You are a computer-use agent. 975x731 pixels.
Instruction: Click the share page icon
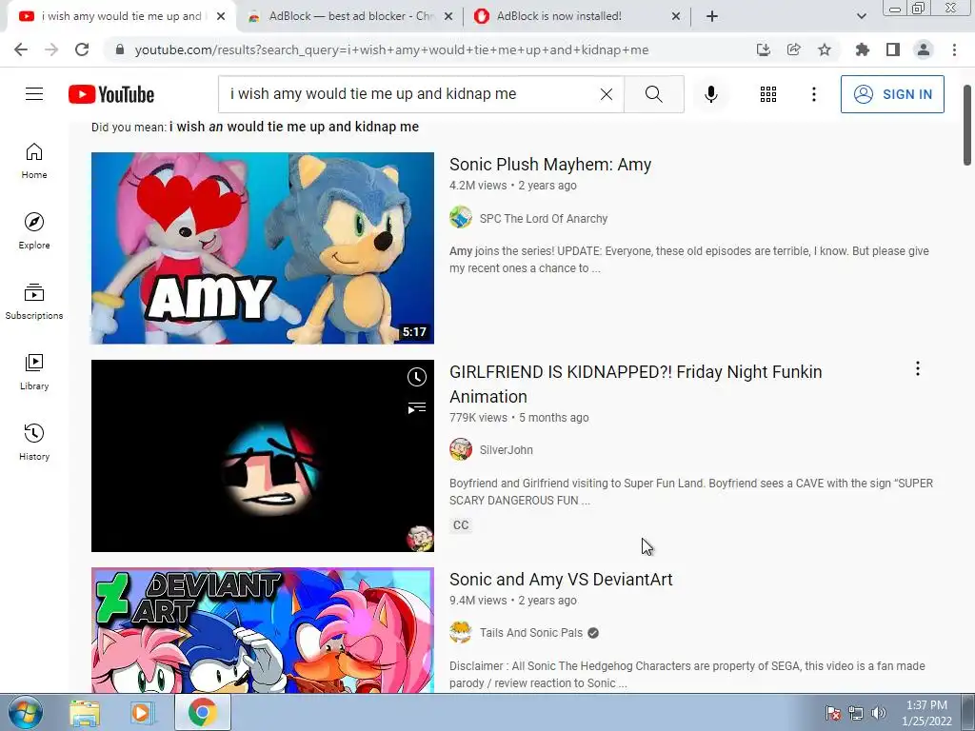pyautogui.click(x=793, y=49)
